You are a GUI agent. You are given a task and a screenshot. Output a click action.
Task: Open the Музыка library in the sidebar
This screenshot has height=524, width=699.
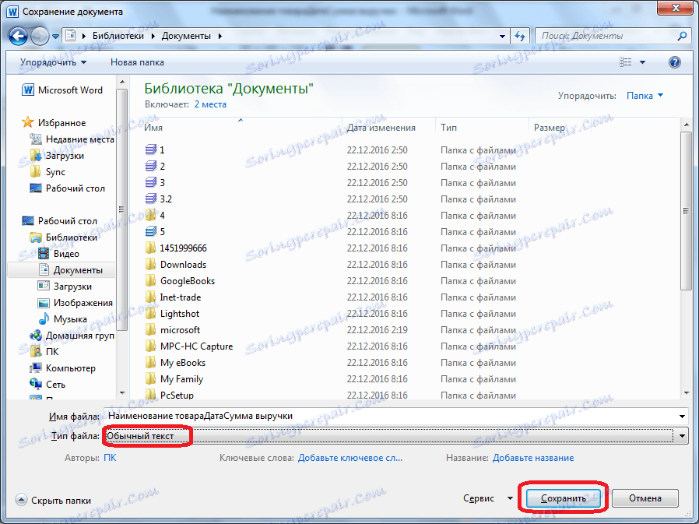(x=72, y=318)
